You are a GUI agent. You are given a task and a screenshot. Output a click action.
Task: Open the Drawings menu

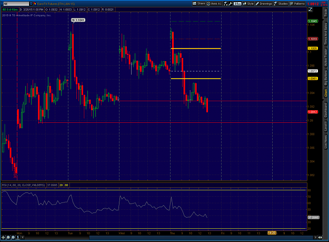(264, 4)
